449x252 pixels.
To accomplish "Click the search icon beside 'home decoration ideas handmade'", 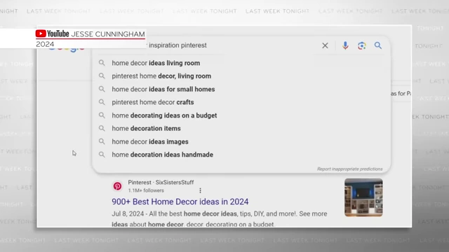I will pos(102,155).
